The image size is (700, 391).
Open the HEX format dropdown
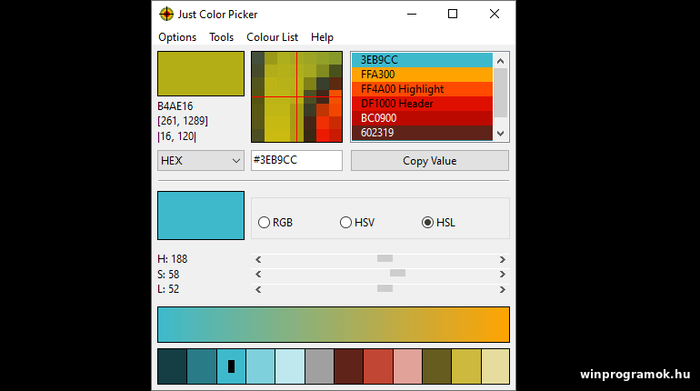(x=201, y=161)
